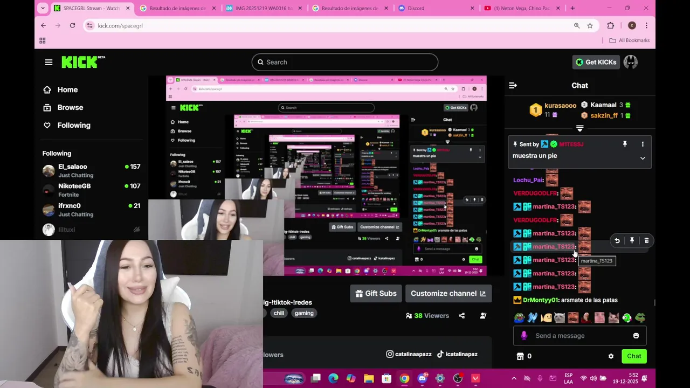690x388 pixels.
Task: Open Instagram link catalinaapazz
Action: pos(409,354)
